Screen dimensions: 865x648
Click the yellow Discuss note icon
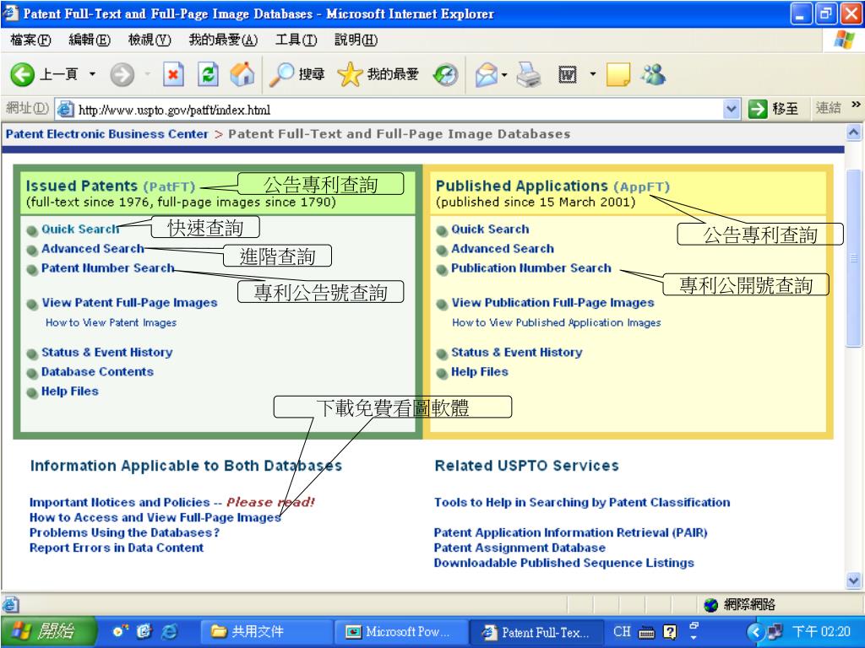click(617, 74)
